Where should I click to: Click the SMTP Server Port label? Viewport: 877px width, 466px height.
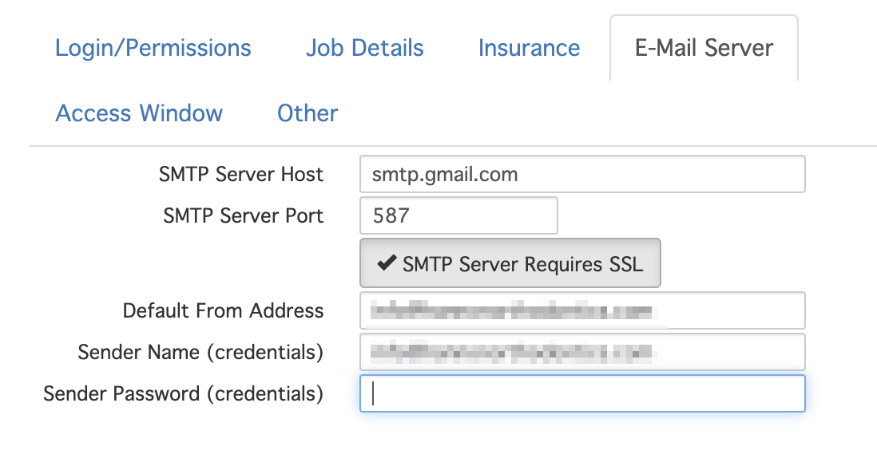pyautogui.click(x=244, y=215)
